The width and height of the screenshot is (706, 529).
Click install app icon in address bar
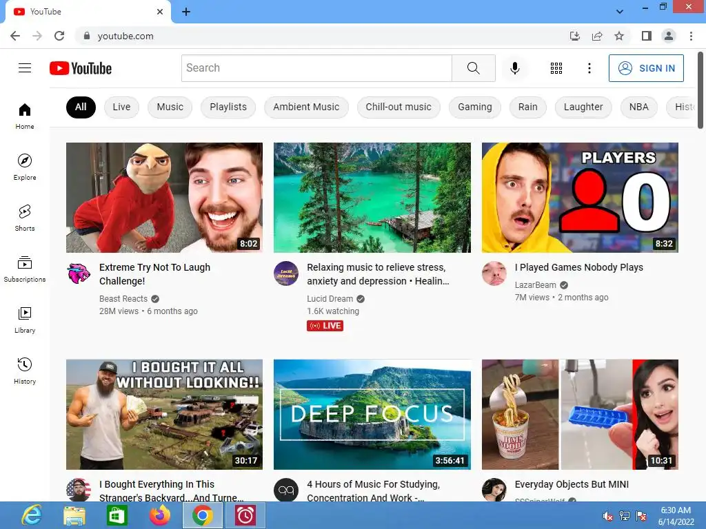tap(575, 36)
